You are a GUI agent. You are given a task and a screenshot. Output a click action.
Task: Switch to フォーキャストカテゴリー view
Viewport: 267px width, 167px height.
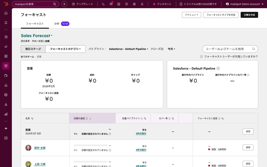tap(65, 49)
